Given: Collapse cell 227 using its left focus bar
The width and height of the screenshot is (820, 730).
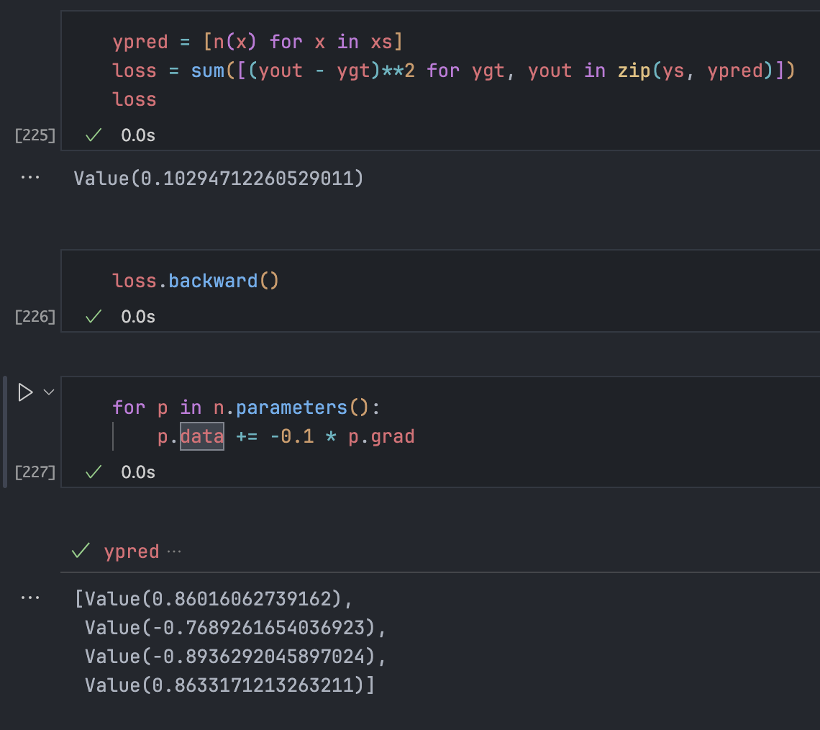Looking at the screenshot, I should (x=6, y=431).
